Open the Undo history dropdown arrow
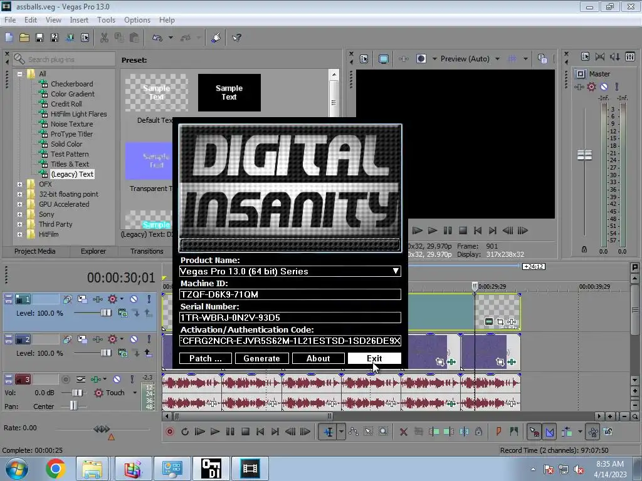Viewport: 642px width, 481px height. 171,38
